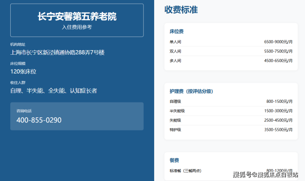The height and width of the screenshot is (181, 305).
Task: Click the 120张床位 value
Action: pyautogui.click(x=23, y=72)
